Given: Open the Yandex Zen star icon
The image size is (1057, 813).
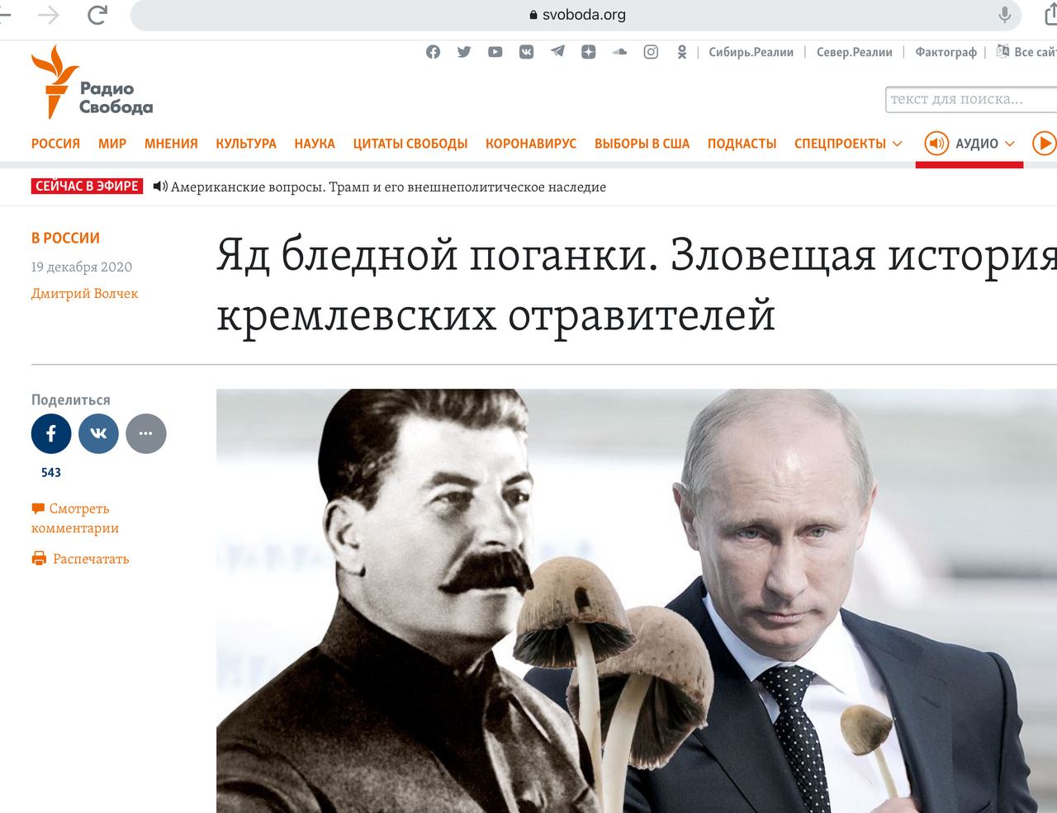Looking at the screenshot, I should 589,52.
